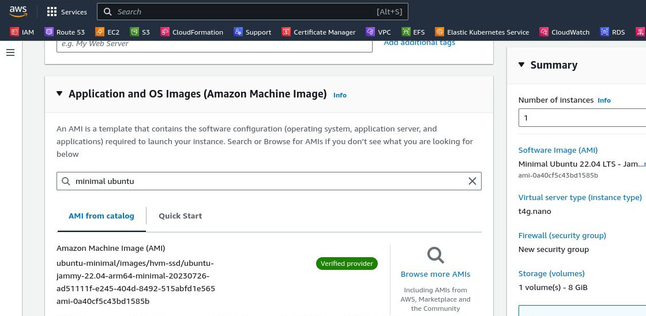Click the name tag field 'e.g. My Web Server'
The height and width of the screenshot is (316, 646).
(214, 45)
